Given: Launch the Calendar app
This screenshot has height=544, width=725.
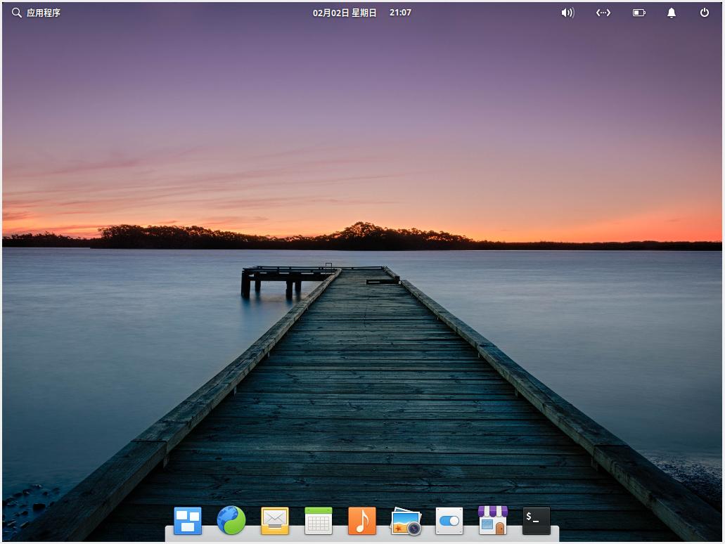Looking at the screenshot, I should click(319, 520).
